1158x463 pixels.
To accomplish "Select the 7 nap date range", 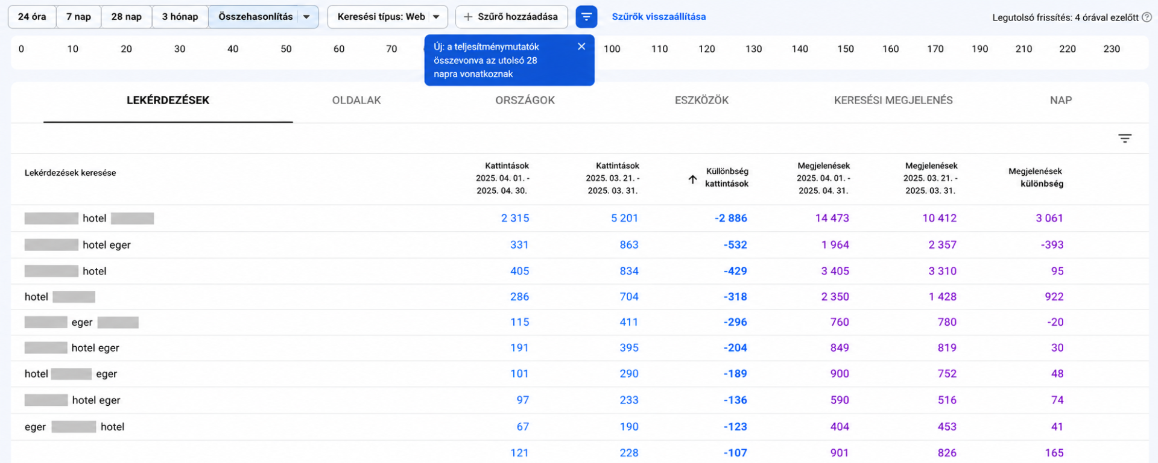I will [x=79, y=17].
